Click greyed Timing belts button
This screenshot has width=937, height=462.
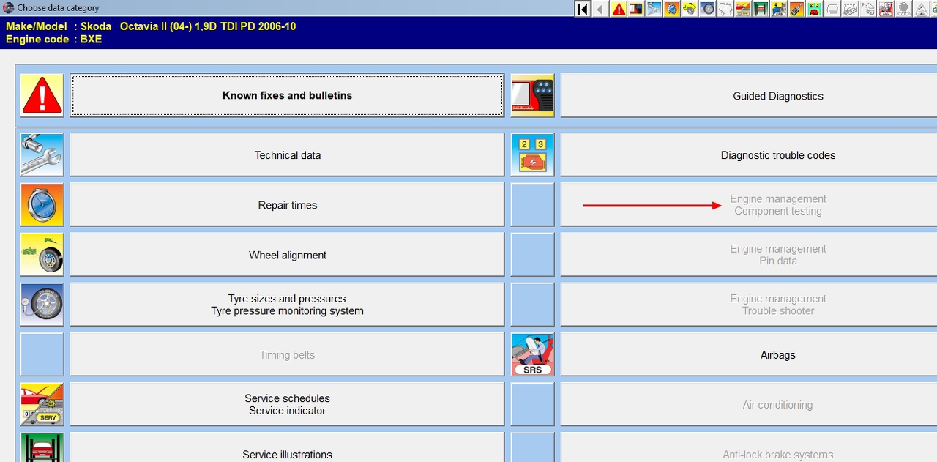click(x=287, y=354)
